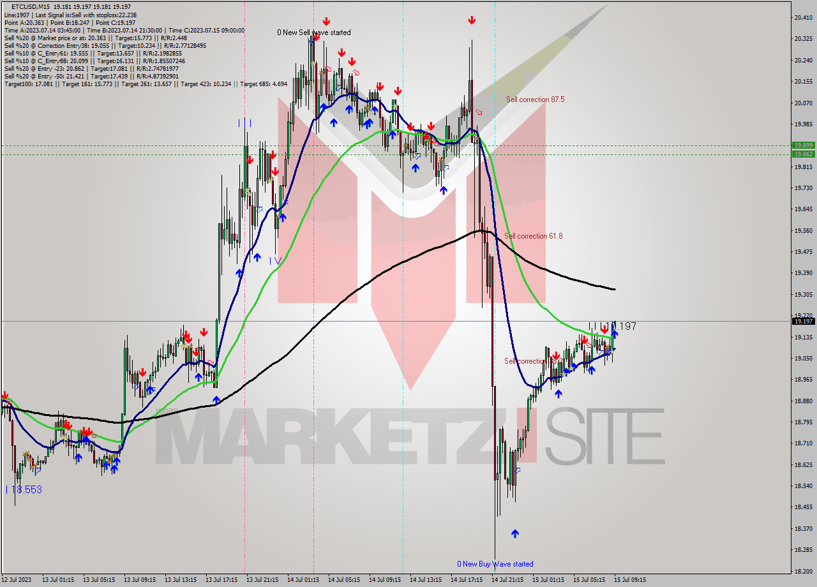The height and width of the screenshot is (587, 817).
Task: Click the '15 Jul 01:15' time axis label
Action: tap(548, 580)
